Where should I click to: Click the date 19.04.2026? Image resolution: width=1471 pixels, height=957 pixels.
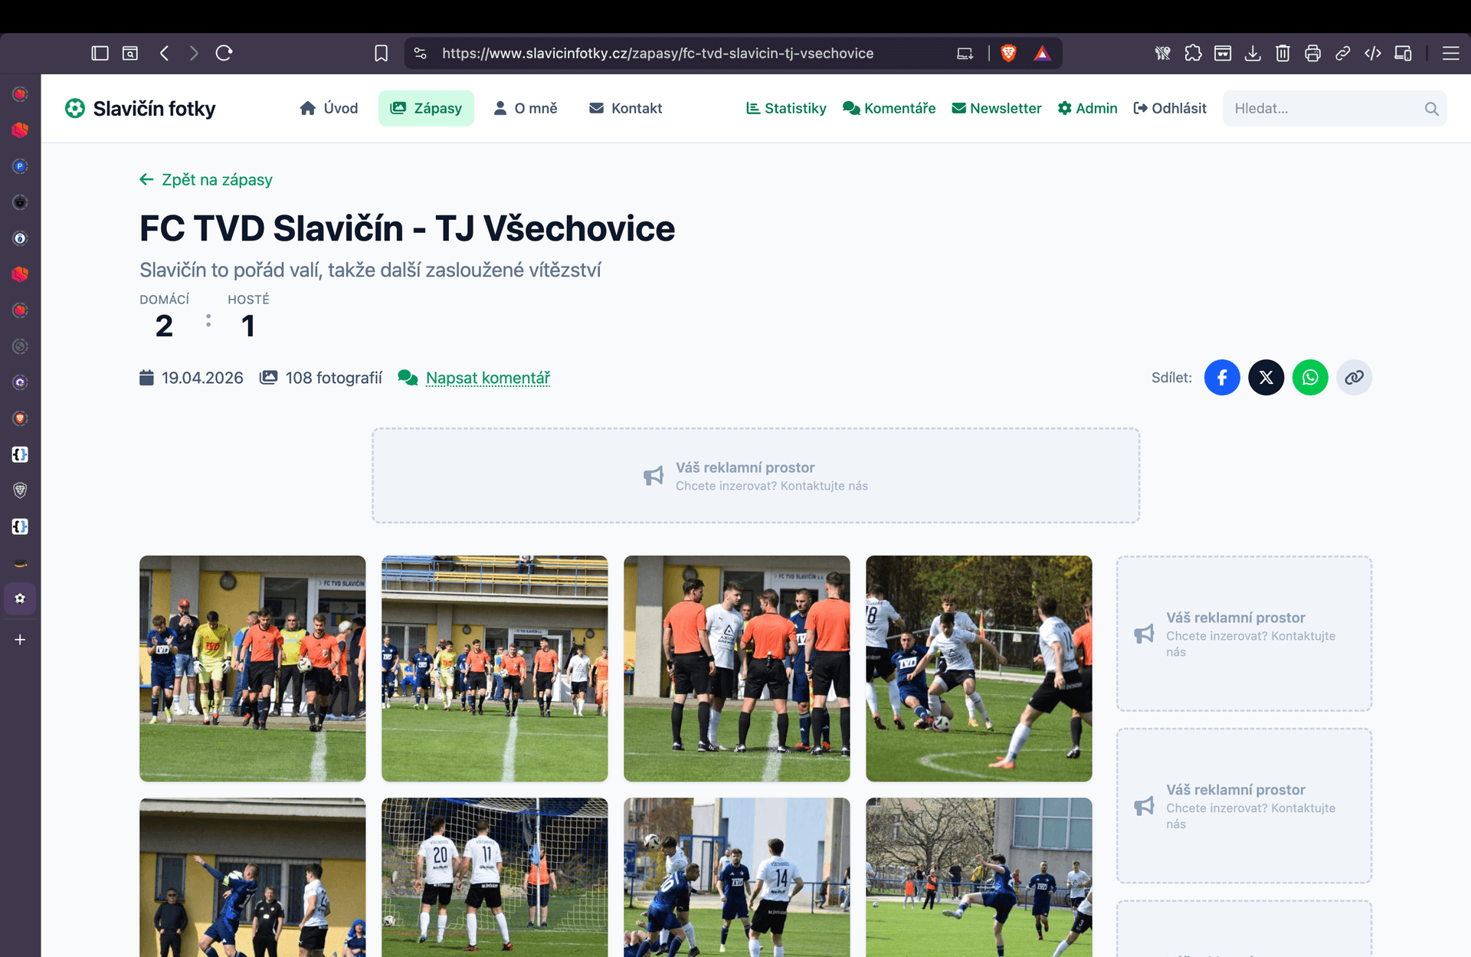click(202, 378)
